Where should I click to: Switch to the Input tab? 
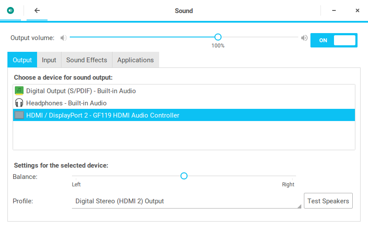click(x=49, y=60)
